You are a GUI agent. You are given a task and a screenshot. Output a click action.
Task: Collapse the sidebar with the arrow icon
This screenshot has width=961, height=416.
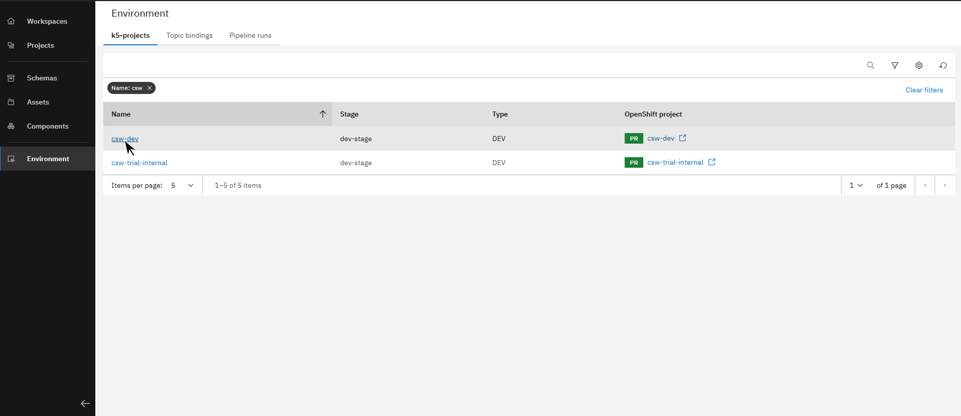85,403
